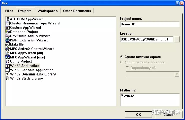
Task: Select ISAPI Extension Wizard label
Action: pos(29,40)
